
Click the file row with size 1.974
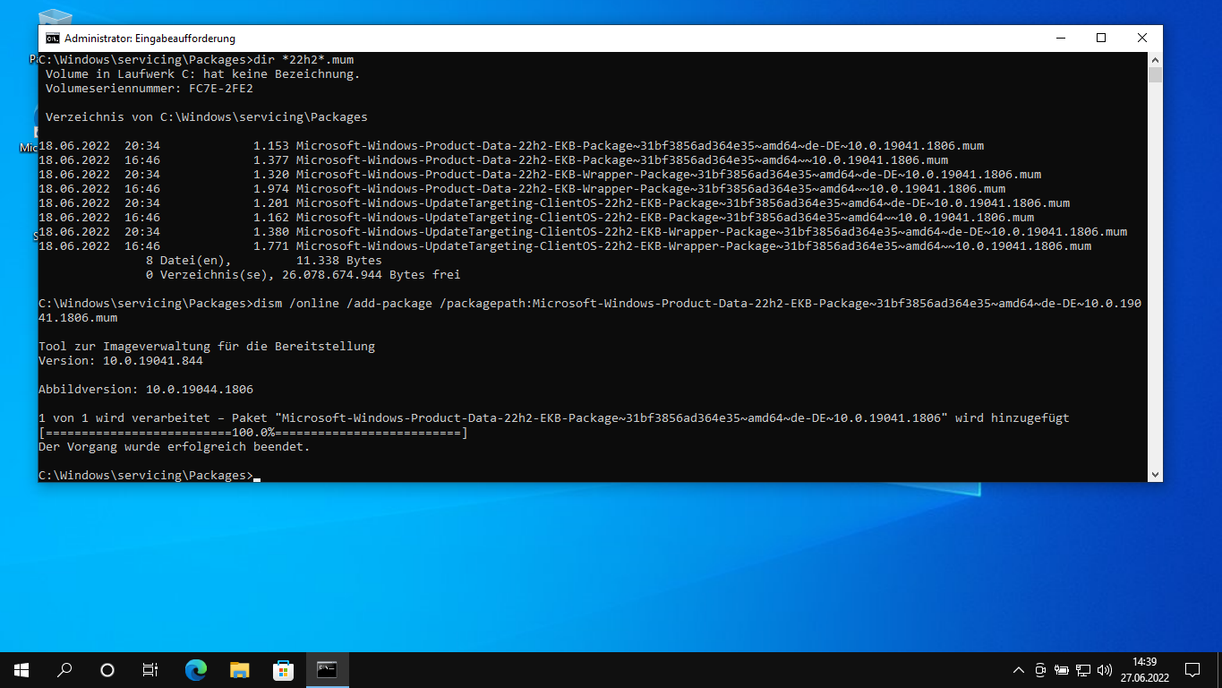(x=522, y=189)
